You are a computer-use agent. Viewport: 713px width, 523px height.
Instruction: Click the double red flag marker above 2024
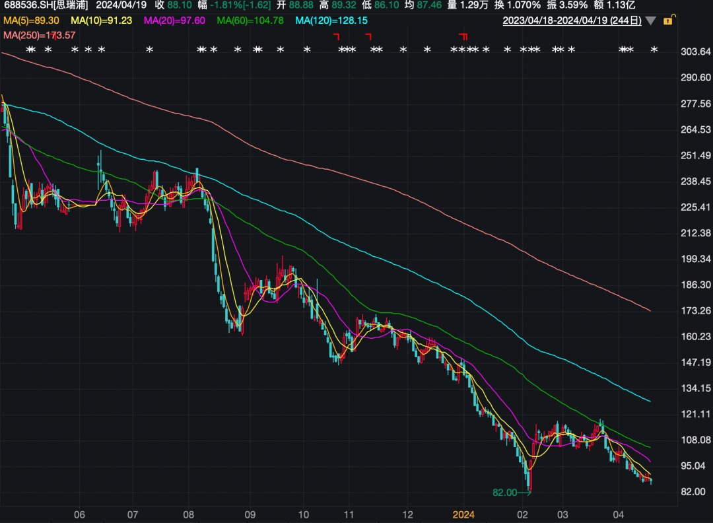[x=463, y=36]
